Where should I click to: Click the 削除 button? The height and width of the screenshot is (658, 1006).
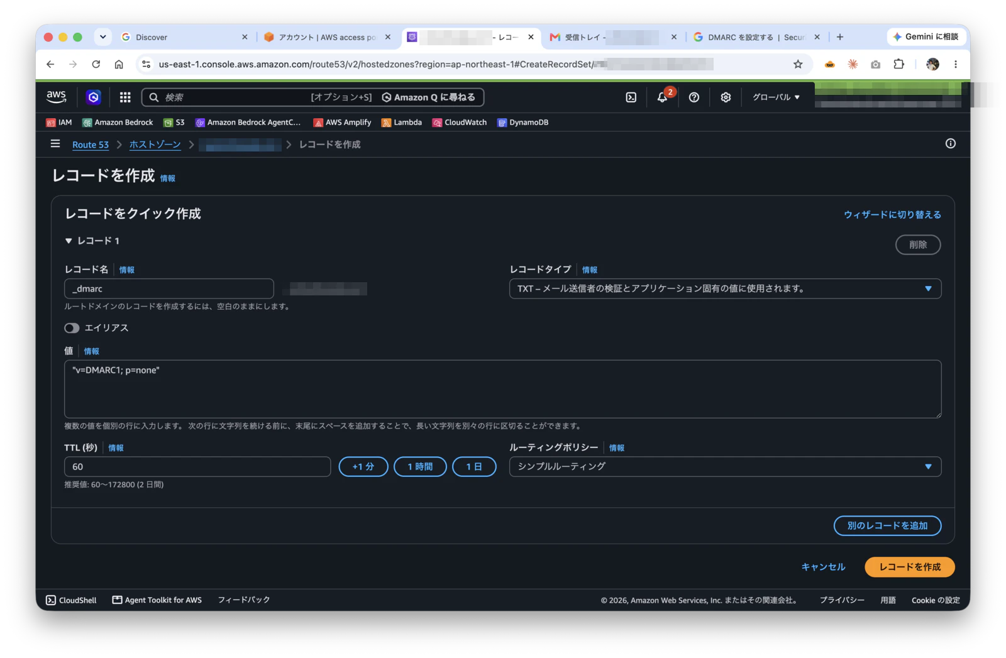(x=918, y=244)
